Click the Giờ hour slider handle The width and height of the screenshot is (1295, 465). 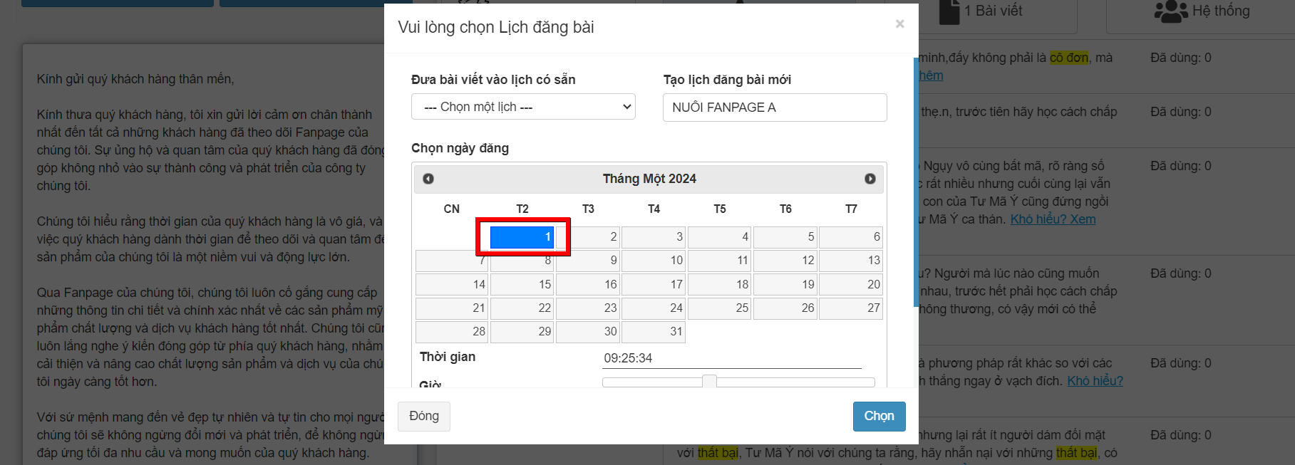[x=709, y=382]
